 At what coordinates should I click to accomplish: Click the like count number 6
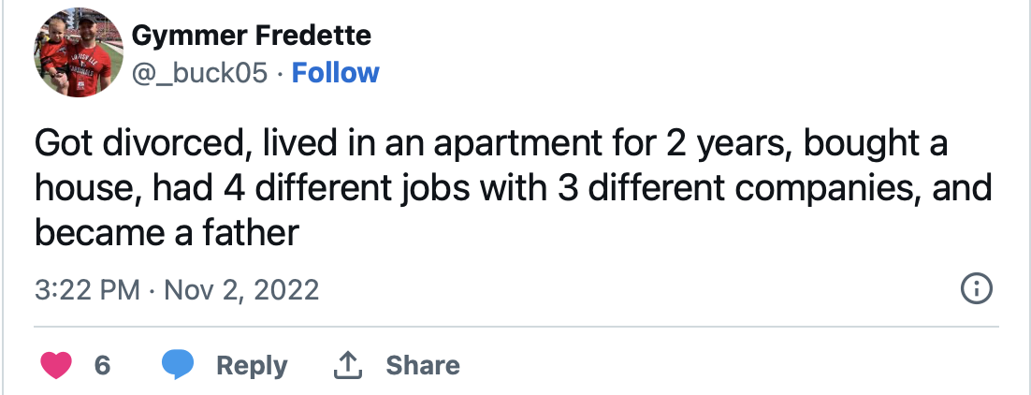click(102, 365)
